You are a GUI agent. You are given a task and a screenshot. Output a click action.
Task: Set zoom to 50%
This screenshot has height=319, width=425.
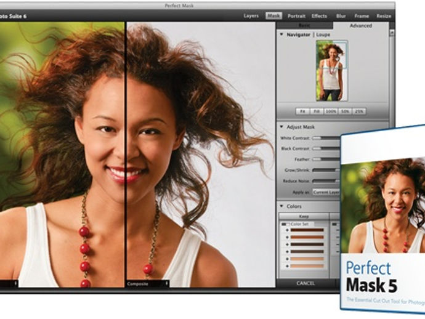[345, 111]
